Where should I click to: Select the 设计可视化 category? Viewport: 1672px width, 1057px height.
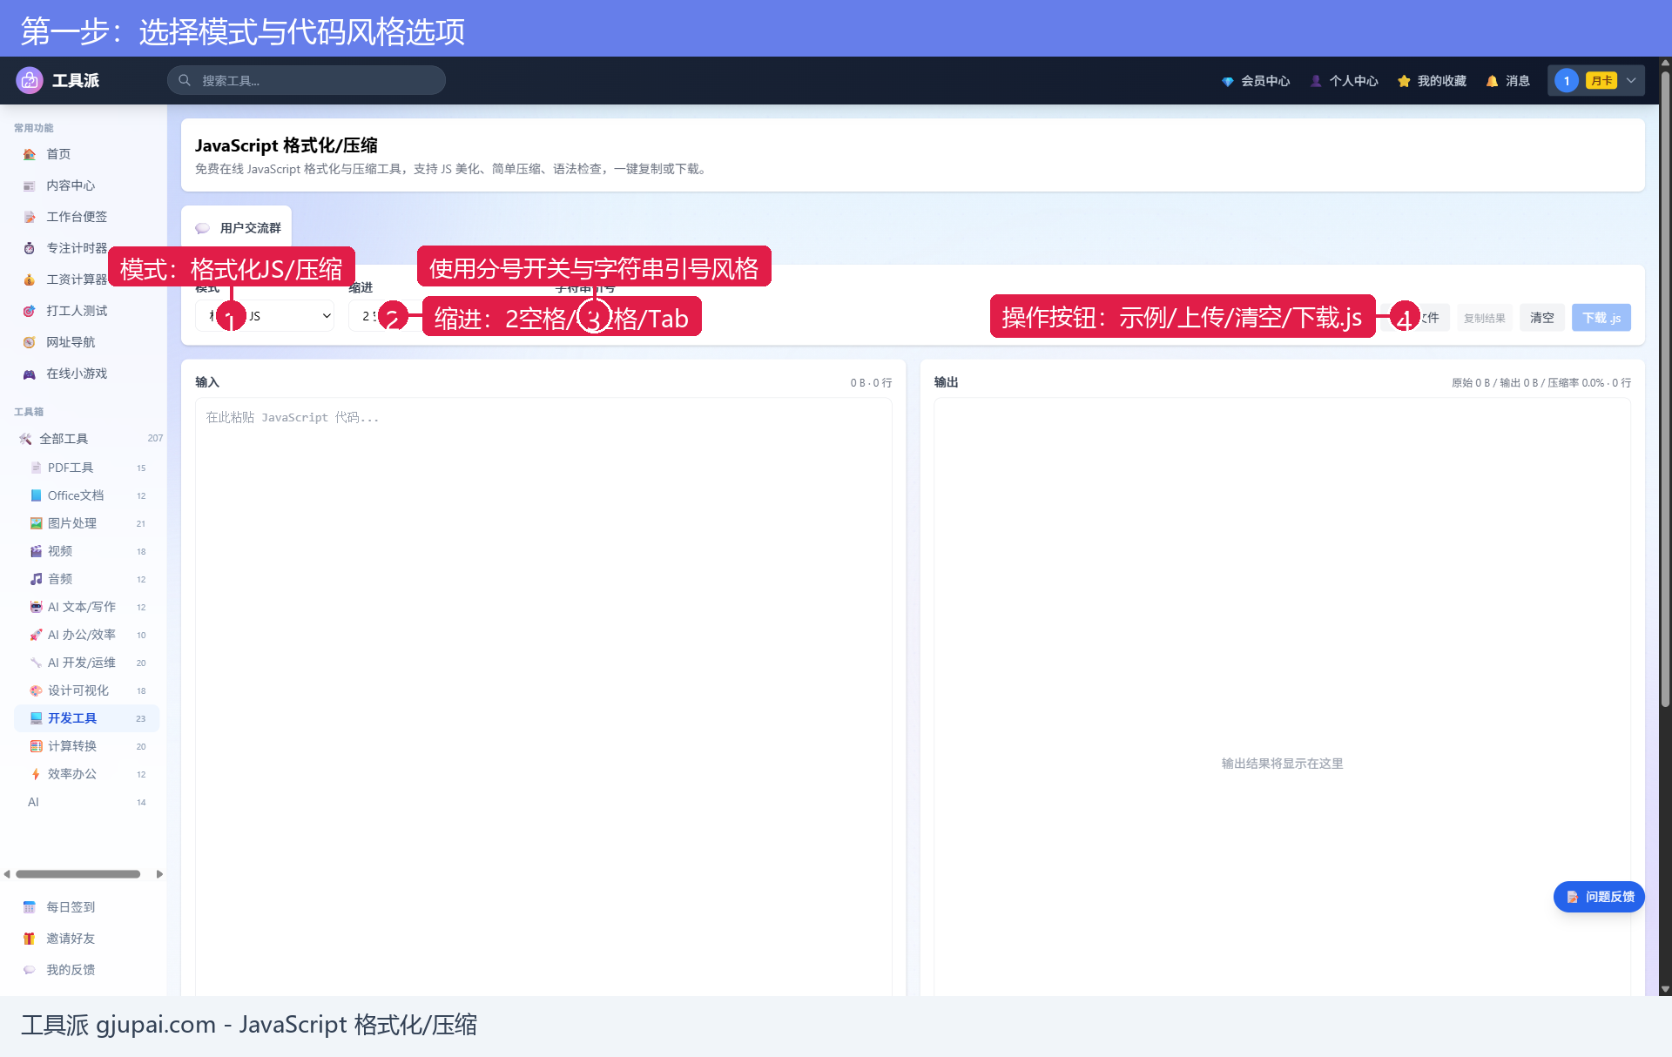pos(87,690)
